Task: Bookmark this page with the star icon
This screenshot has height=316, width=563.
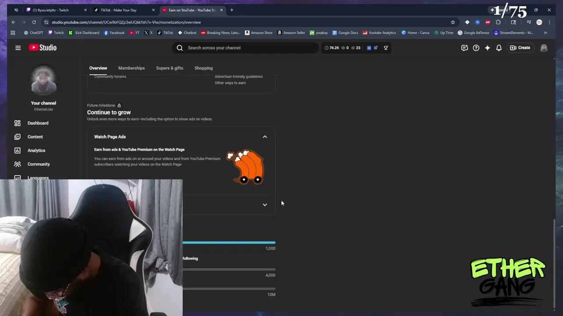Action: [453, 22]
